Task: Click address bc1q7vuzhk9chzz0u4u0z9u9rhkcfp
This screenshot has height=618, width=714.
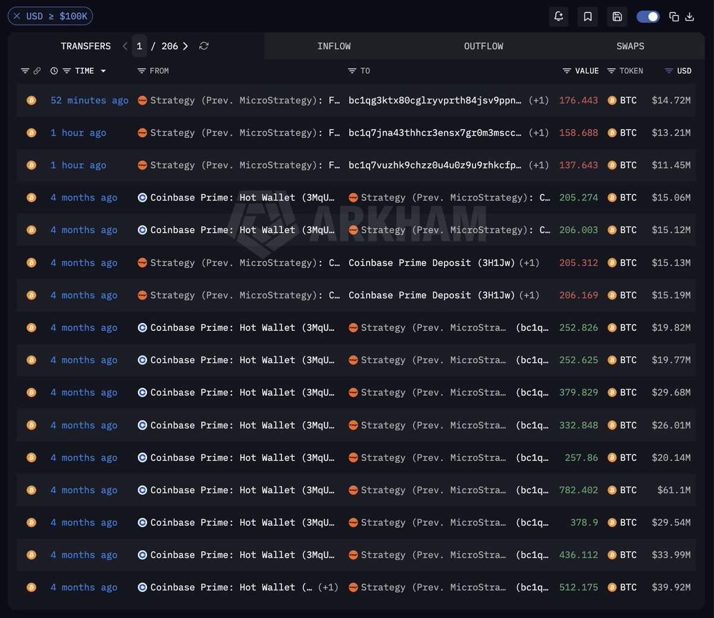Action: pos(435,165)
